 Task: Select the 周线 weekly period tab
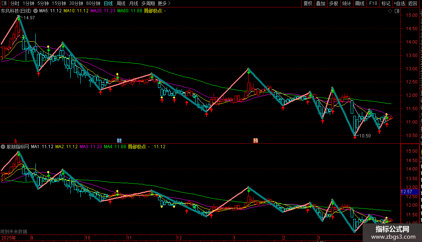(121, 3)
